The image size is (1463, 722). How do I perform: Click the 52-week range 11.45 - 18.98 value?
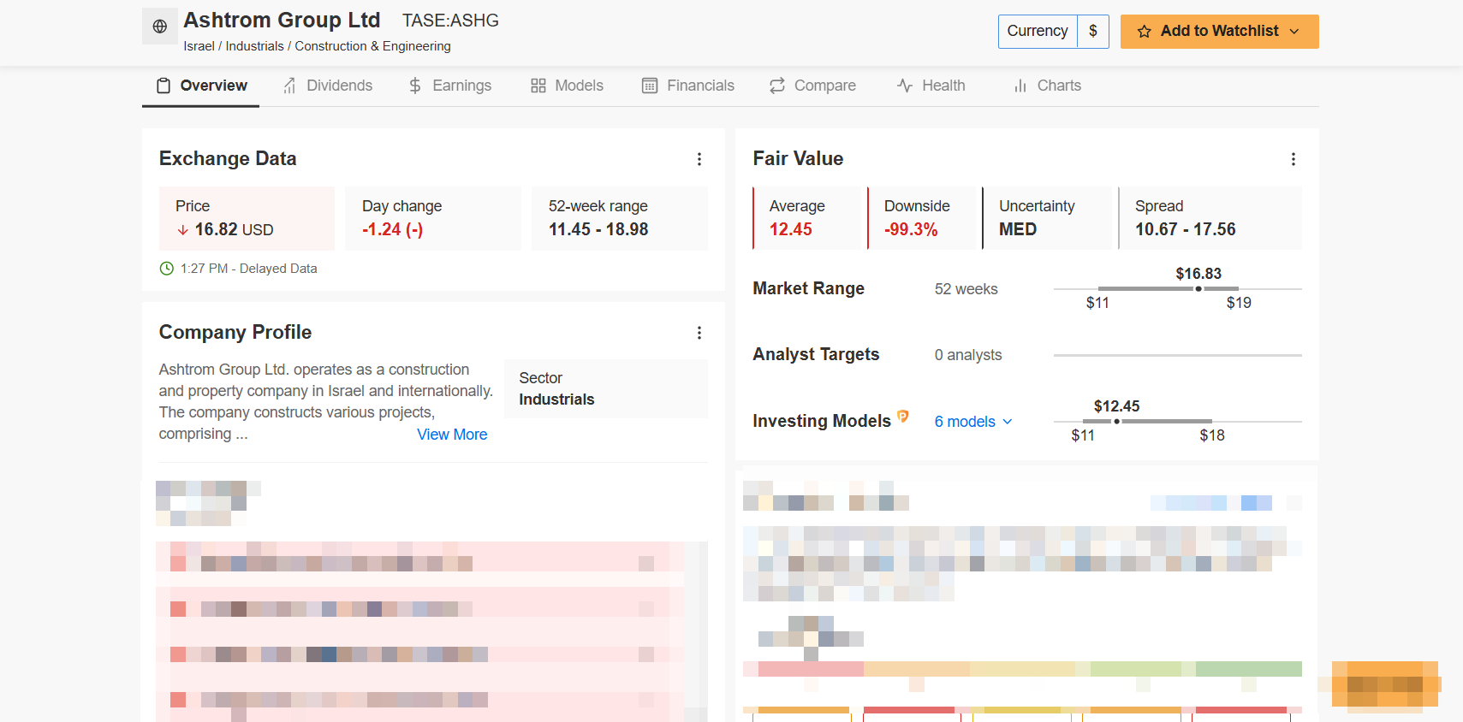pyautogui.click(x=598, y=229)
